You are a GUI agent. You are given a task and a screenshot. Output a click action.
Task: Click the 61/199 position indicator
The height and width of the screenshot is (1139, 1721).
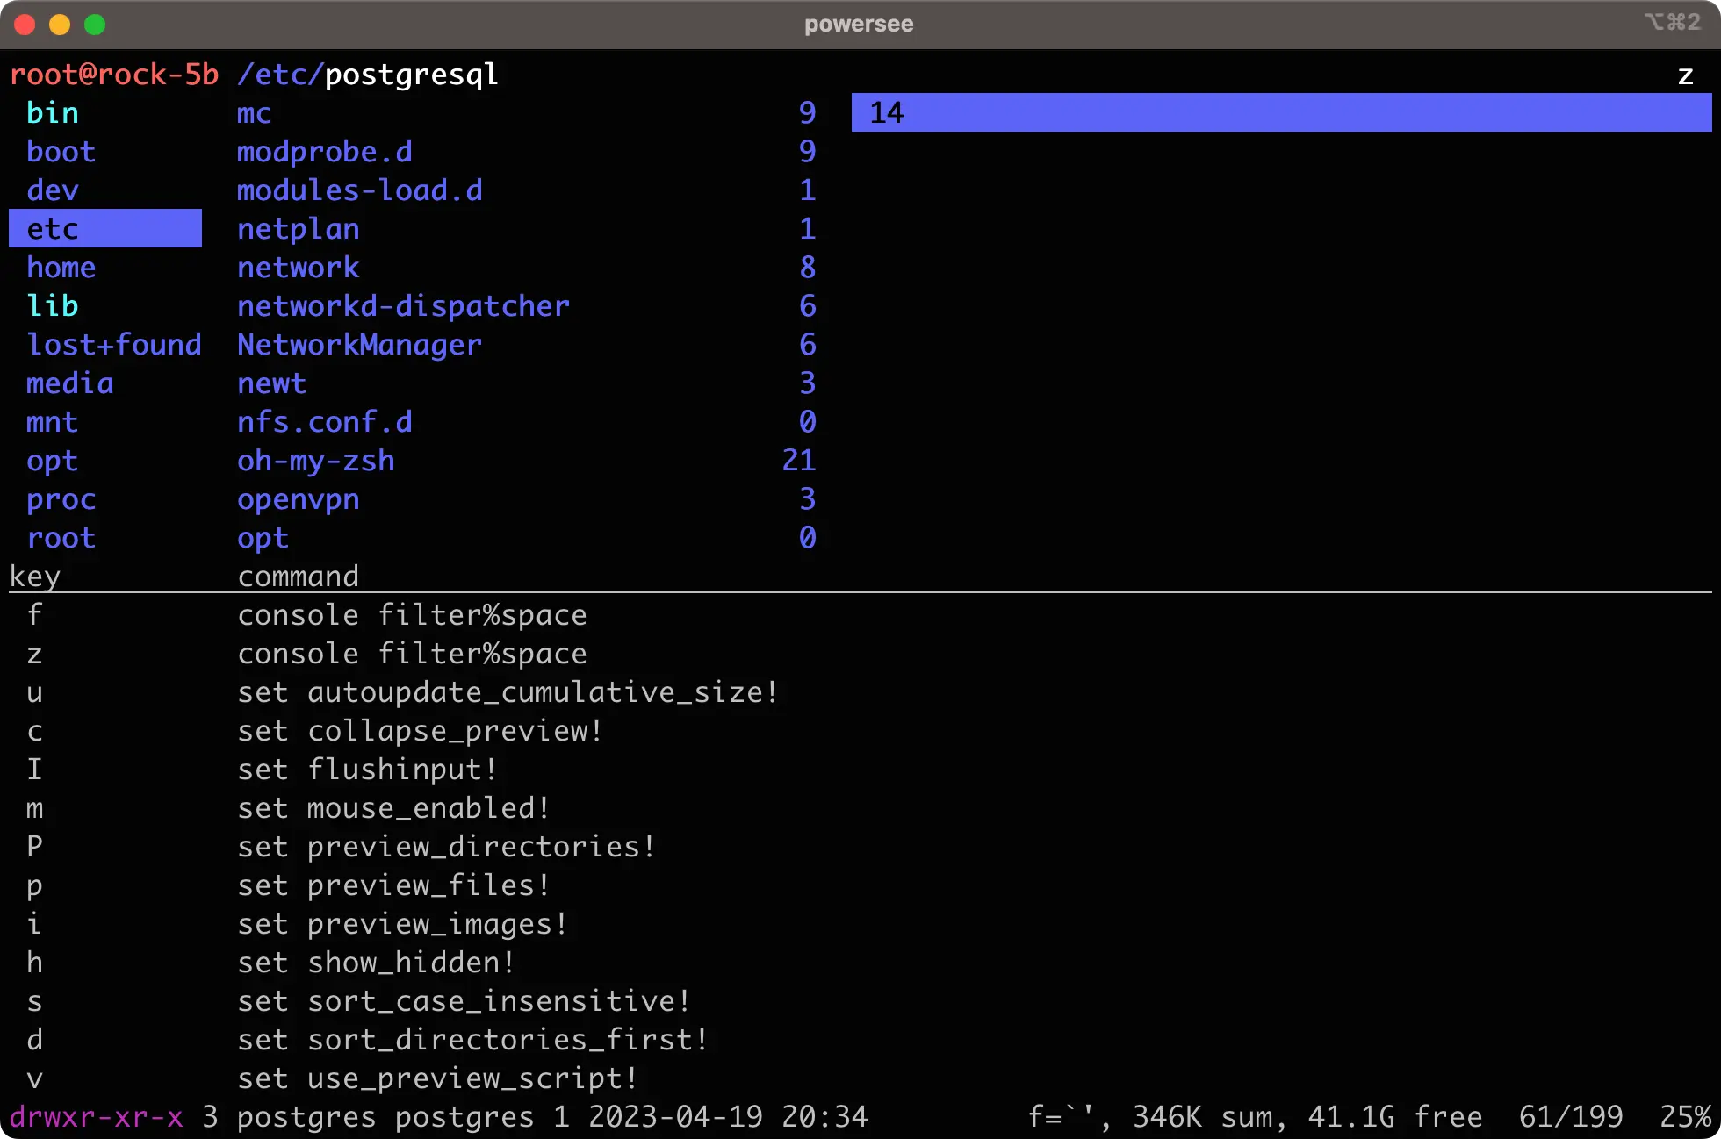coord(1571,1117)
